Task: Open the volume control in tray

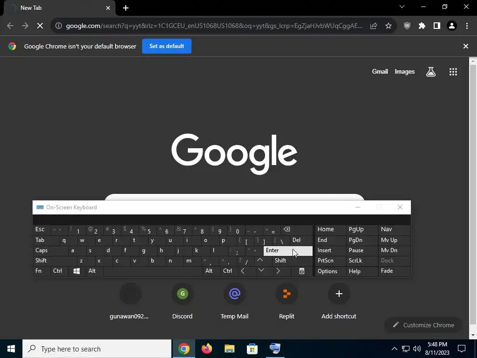Action: [x=417, y=349]
